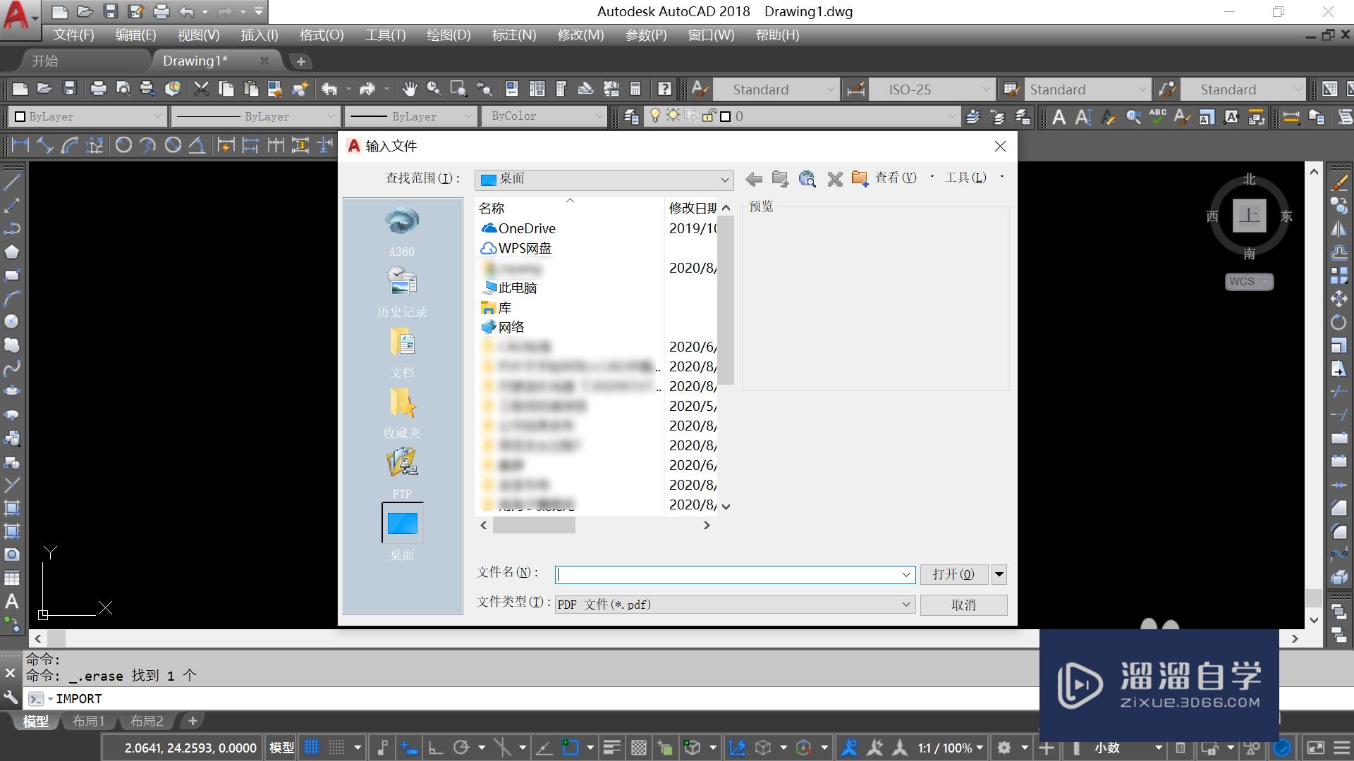This screenshot has height=761, width=1354.
Task: Switch to 布局2 layout tab
Action: pos(147,721)
